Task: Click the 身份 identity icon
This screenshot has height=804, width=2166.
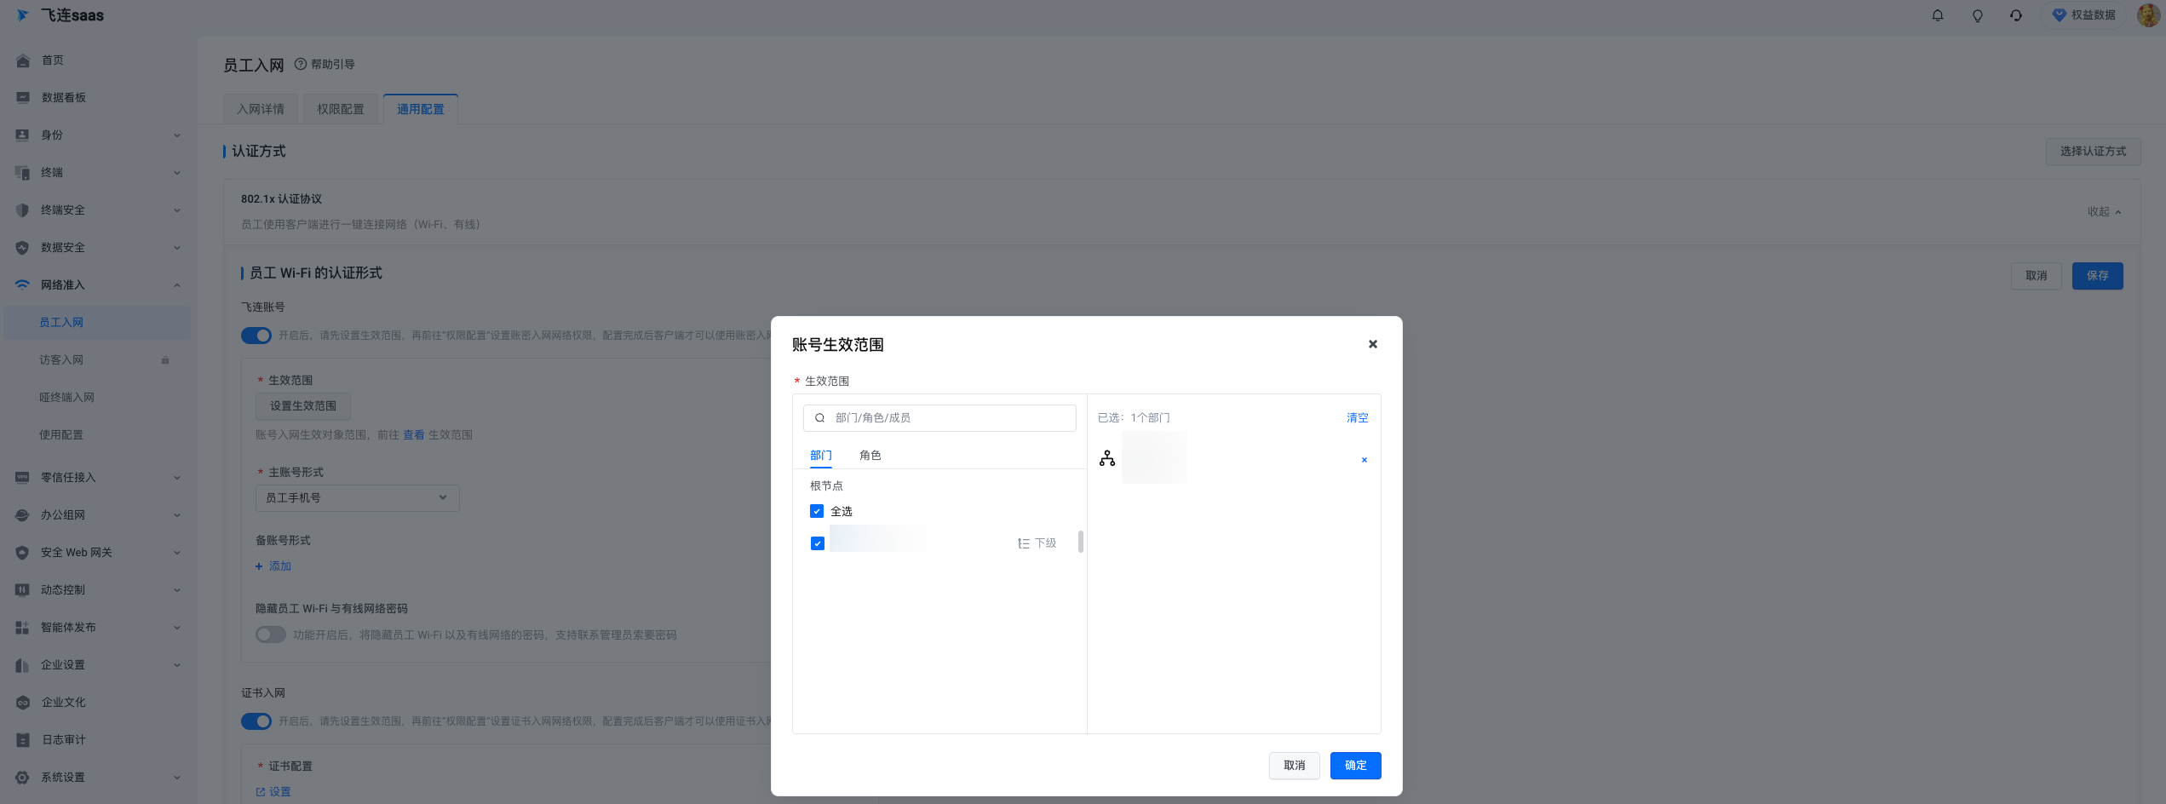Action: click(23, 135)
